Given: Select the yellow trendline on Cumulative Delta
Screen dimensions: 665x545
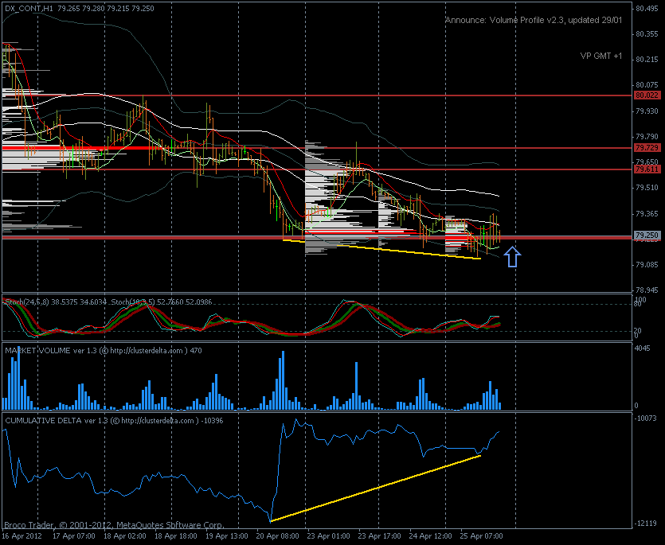Looking at the screenshot, I should tap(375, 489).
